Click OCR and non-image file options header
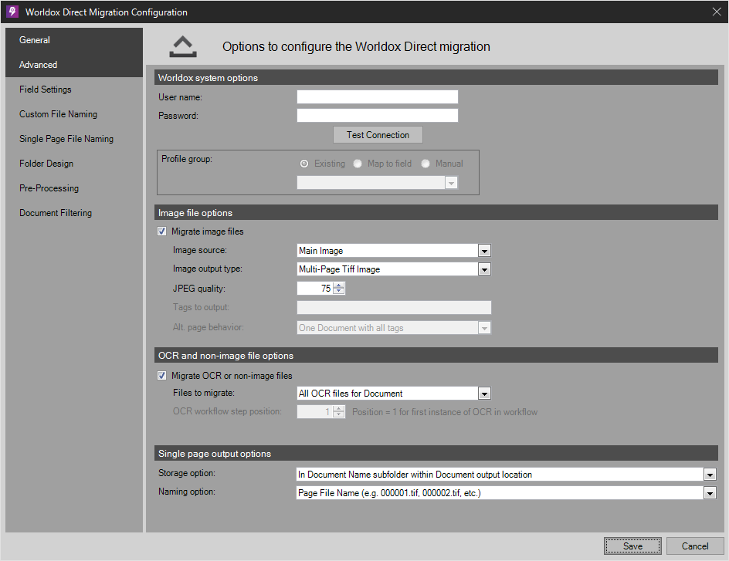 click(436, 355)
